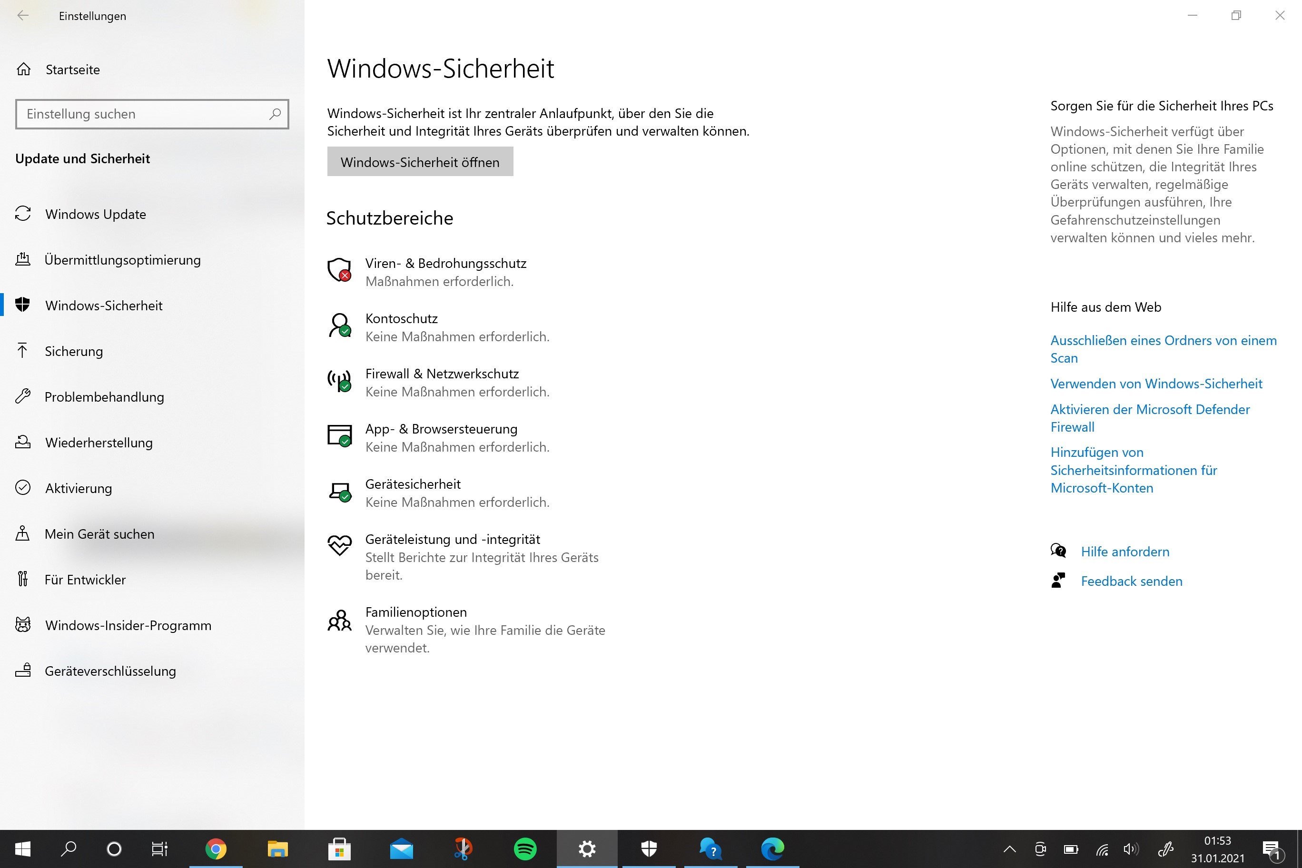This screenshot has height=868, width=1302.
Task: Open Get Help app in taskbar
Action: 711,848
